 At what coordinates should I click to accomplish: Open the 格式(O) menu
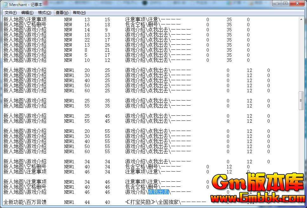(44, 13)
